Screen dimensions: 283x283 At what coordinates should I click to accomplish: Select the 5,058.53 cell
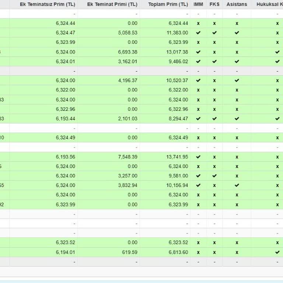point(128,33)
